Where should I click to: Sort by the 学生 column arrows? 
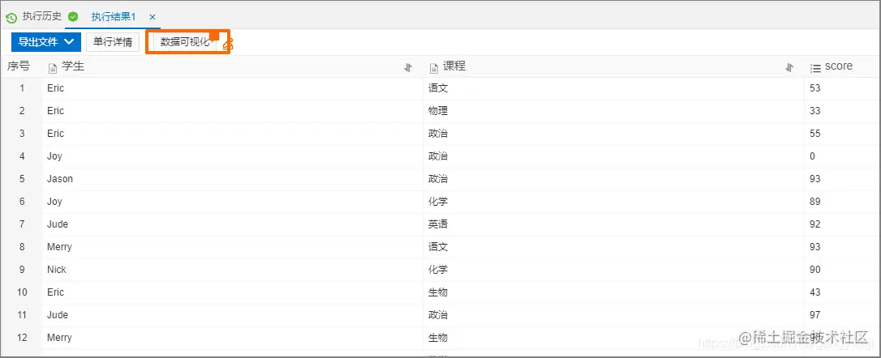[409, 67]
